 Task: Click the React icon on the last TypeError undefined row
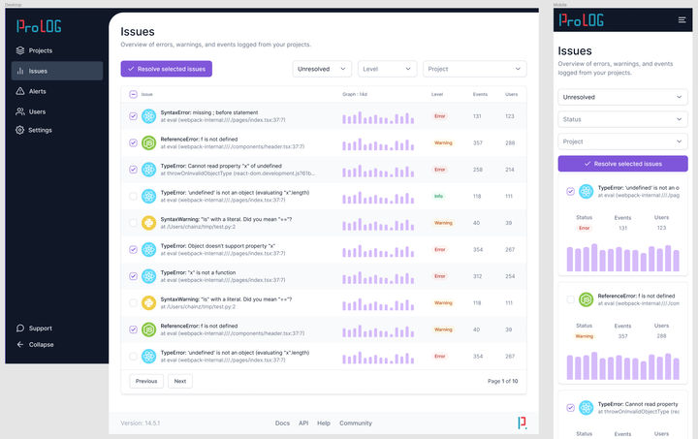click(x=148, y=357)
